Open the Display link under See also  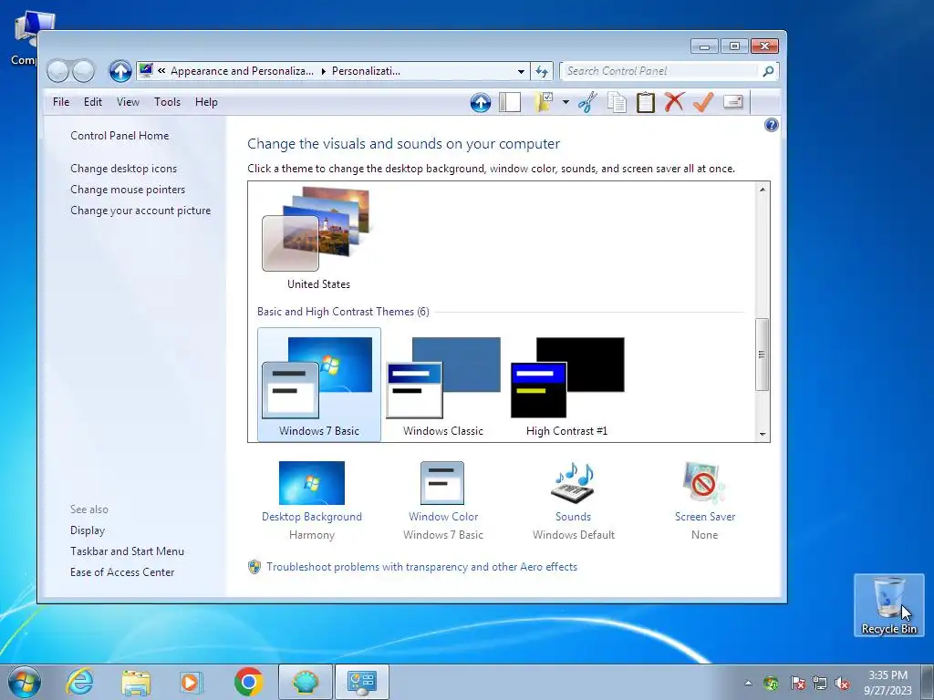pos(88,530)
